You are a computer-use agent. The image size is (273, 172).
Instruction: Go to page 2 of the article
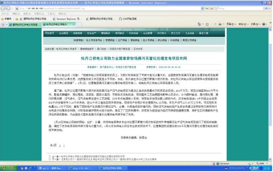[x=64, y=145]
